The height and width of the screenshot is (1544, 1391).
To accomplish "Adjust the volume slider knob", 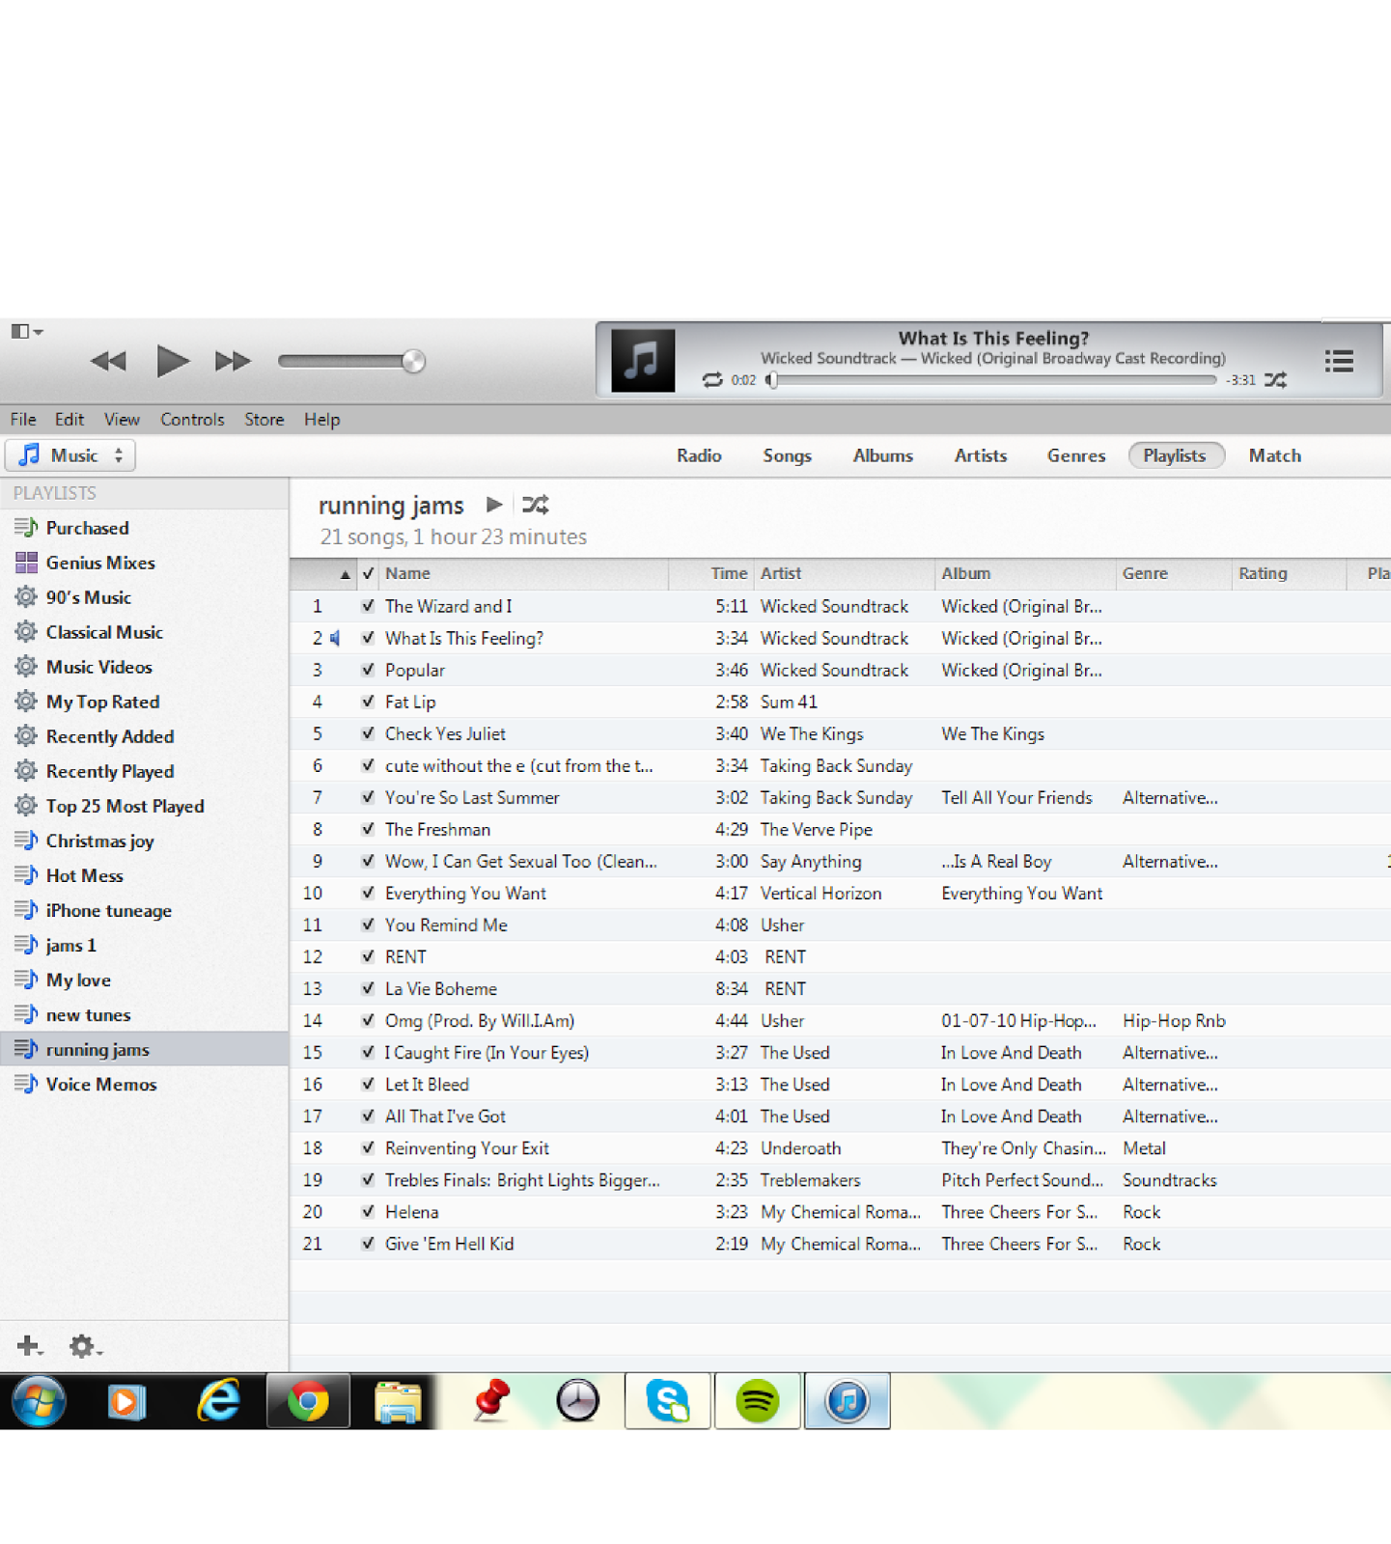I will click(413, 361).
